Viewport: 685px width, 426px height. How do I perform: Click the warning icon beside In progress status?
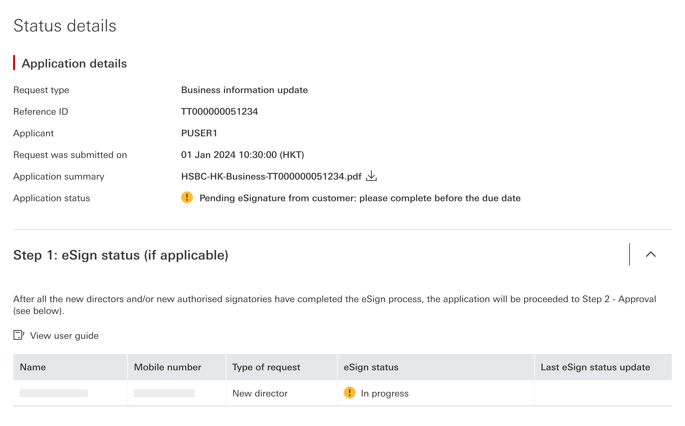350,393
